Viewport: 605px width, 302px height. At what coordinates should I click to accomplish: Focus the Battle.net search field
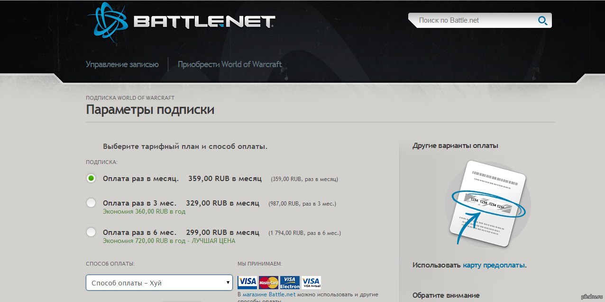[x=474, y=20]
